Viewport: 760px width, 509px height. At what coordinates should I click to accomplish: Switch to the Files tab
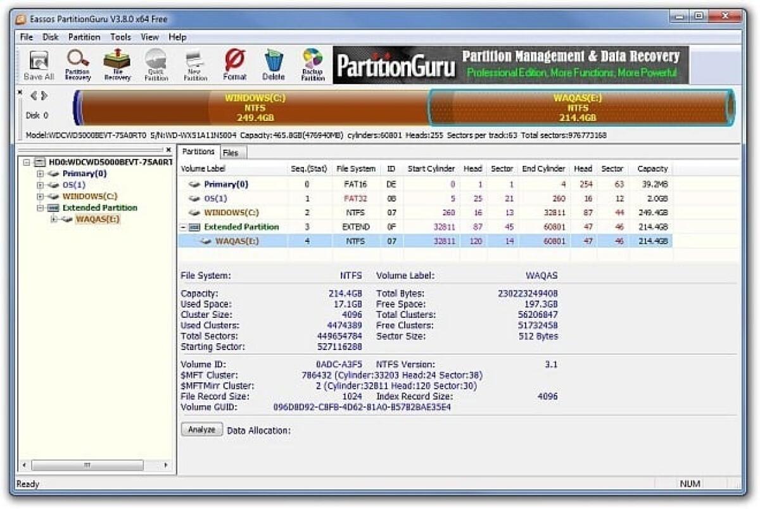tap(231, 152)
